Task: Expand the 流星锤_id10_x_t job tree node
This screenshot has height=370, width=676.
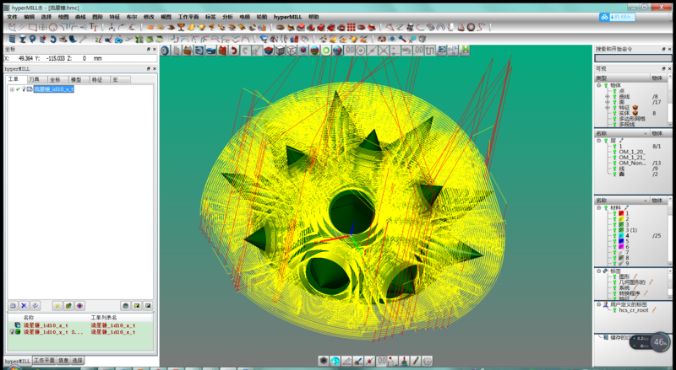Action: point(12,89)
